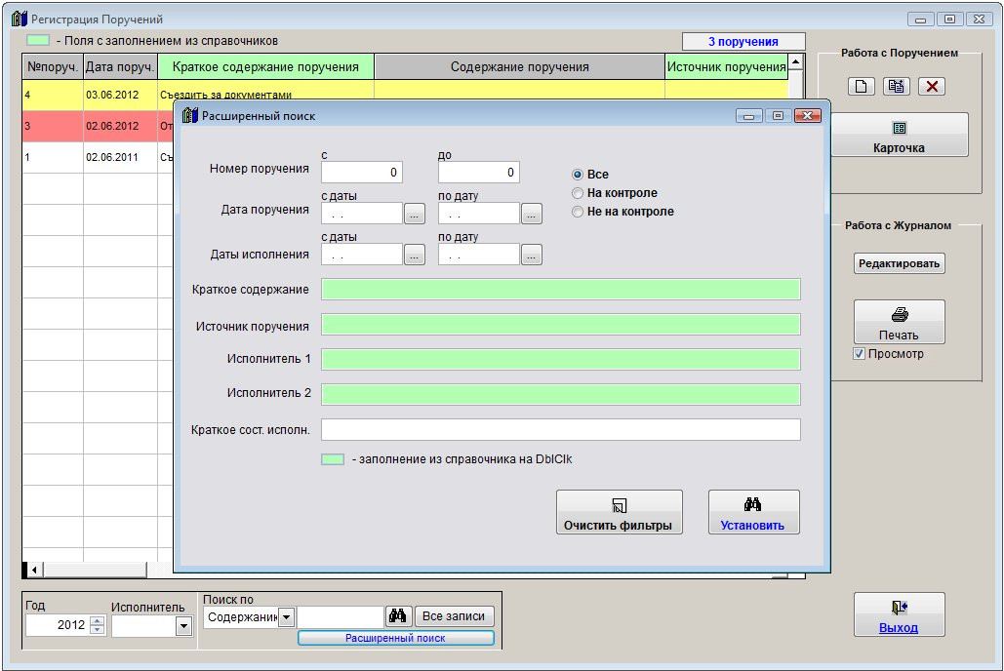Click the Редактировать journal button
1004x671 pixels.
coord(899,263)
